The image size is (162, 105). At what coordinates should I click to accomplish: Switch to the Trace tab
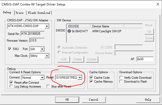20,13
